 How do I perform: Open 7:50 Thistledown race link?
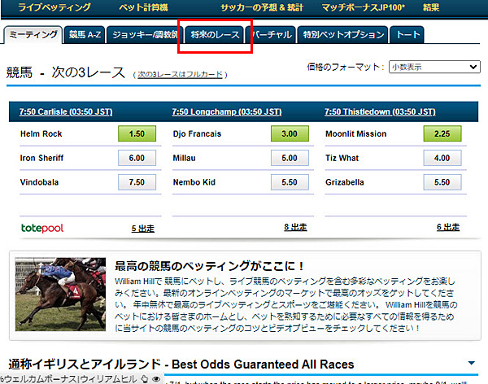[x=380, y=111]
